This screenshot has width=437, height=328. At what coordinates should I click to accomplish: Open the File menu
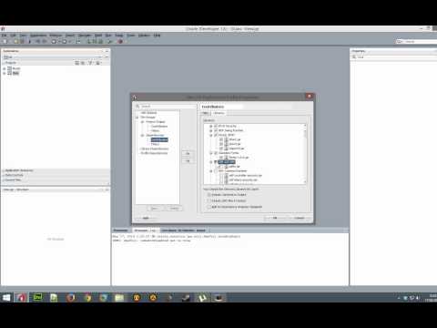4,36
